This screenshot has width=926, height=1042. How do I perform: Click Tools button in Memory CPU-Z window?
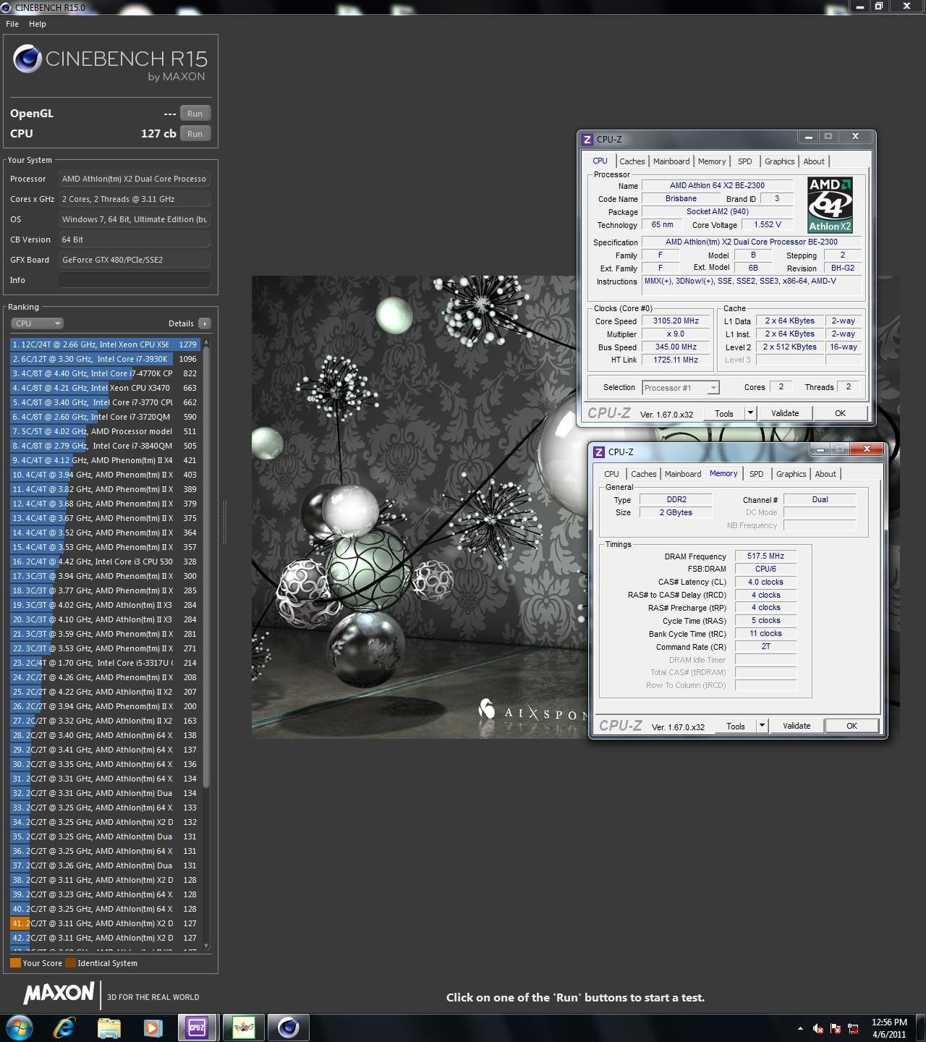[736, 727]
